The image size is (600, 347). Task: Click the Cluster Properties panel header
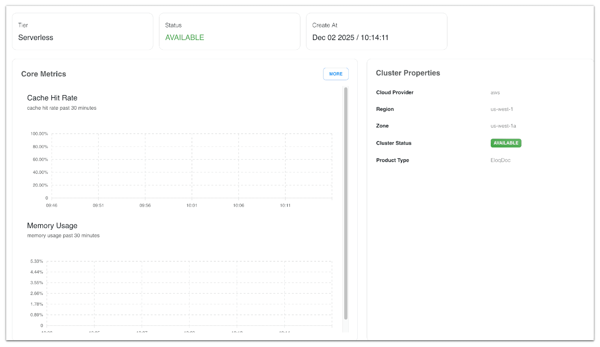[x=408, y=73]
